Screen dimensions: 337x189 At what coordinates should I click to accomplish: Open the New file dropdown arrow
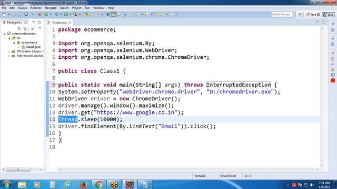8,14
